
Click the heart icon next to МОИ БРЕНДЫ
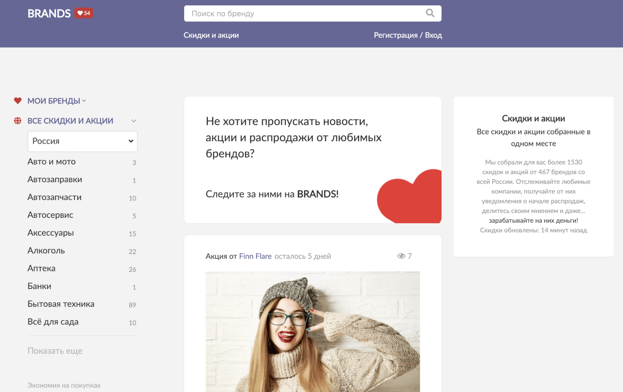coord(18,100)
